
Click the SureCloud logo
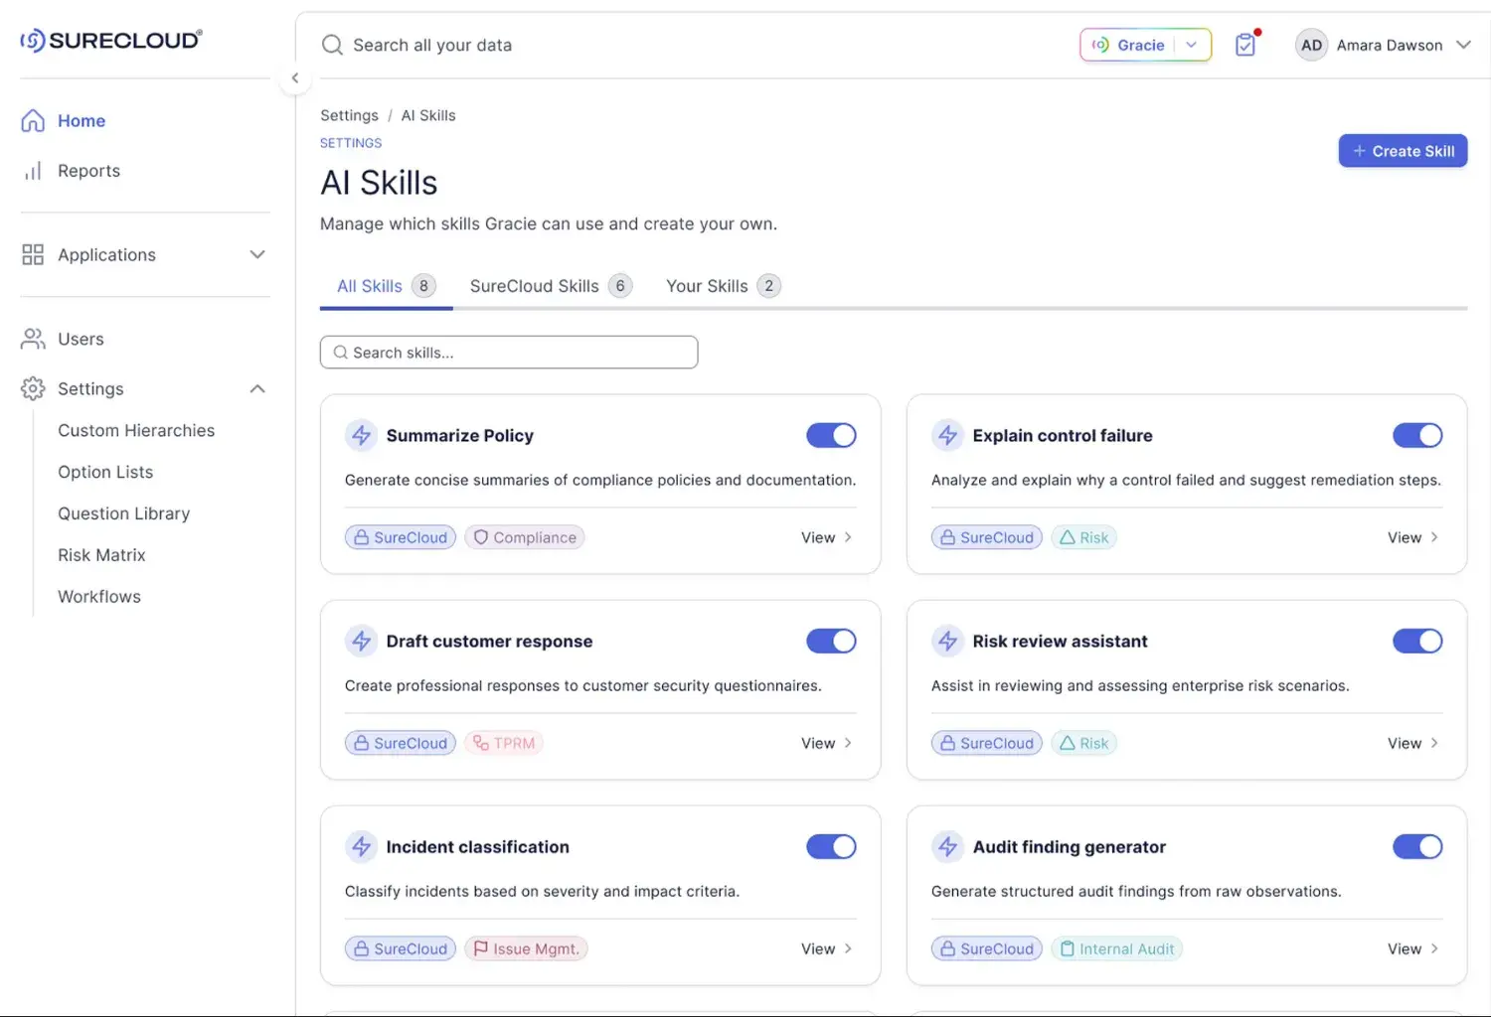coord(111,40)
